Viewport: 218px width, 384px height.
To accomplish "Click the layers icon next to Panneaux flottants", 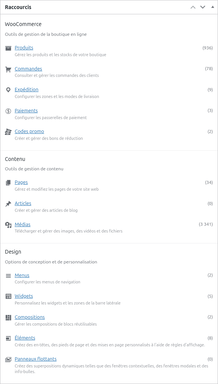I will pyautogui.click(x=8, y=359).
